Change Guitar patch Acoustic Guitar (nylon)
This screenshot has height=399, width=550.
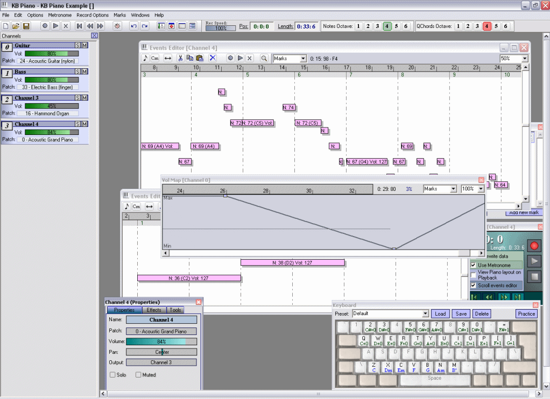point(47,61)
